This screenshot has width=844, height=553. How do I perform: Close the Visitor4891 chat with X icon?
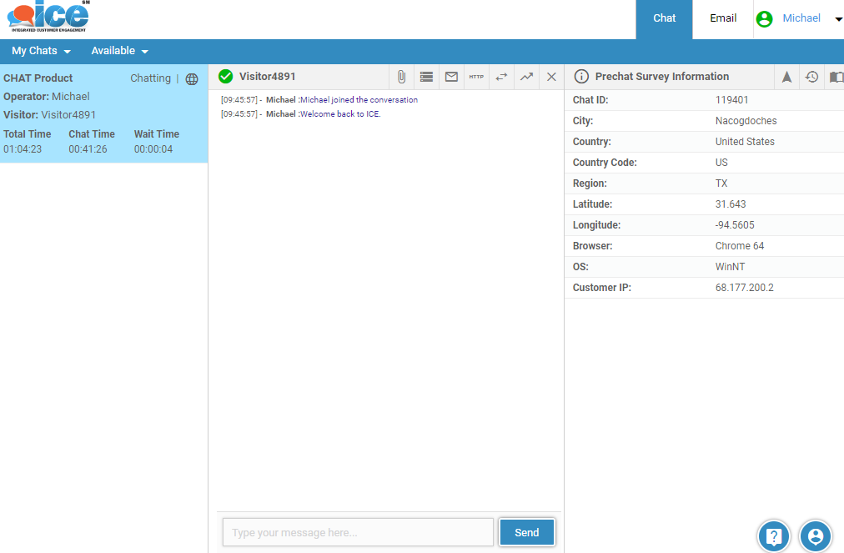(551, 77)
